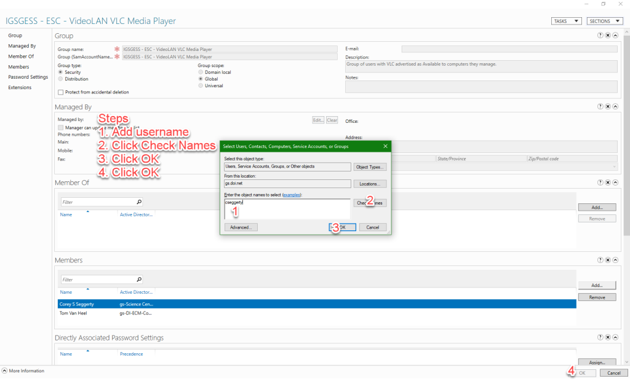Jump to Managed By in the left navigation
This screenshot has width=630, height=384.
22,45
